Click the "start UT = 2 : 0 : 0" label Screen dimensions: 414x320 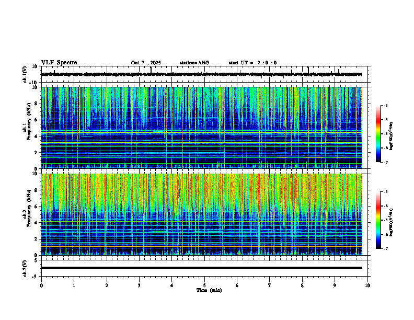(252, 63)
